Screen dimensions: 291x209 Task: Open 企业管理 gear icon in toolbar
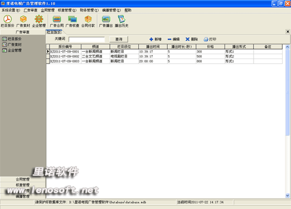[39, 21]
